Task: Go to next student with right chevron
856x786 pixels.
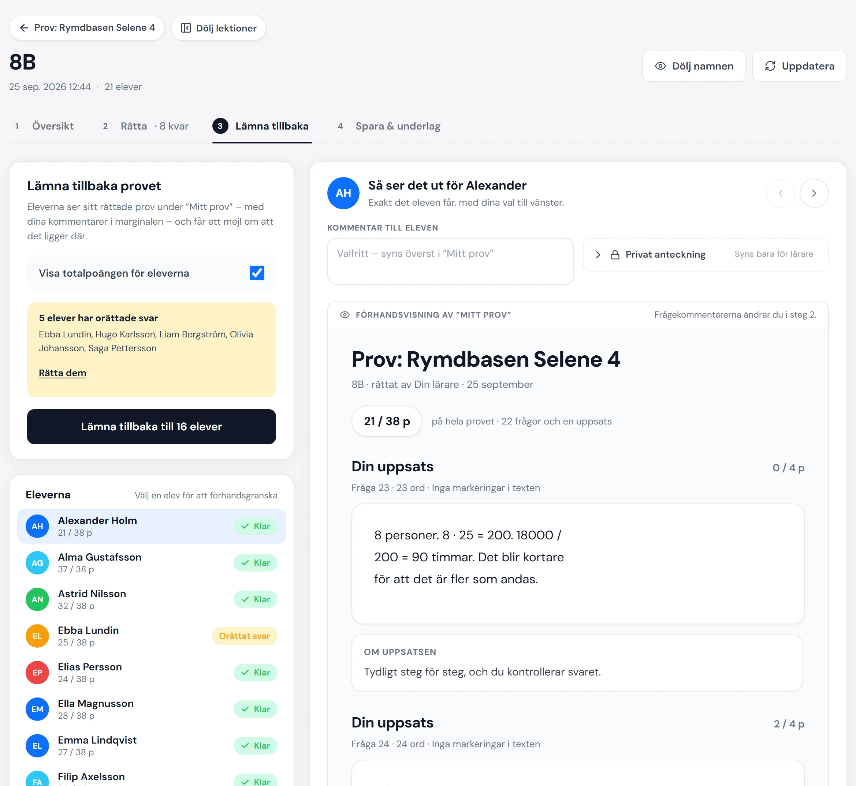Action: [x=814, y=193]
